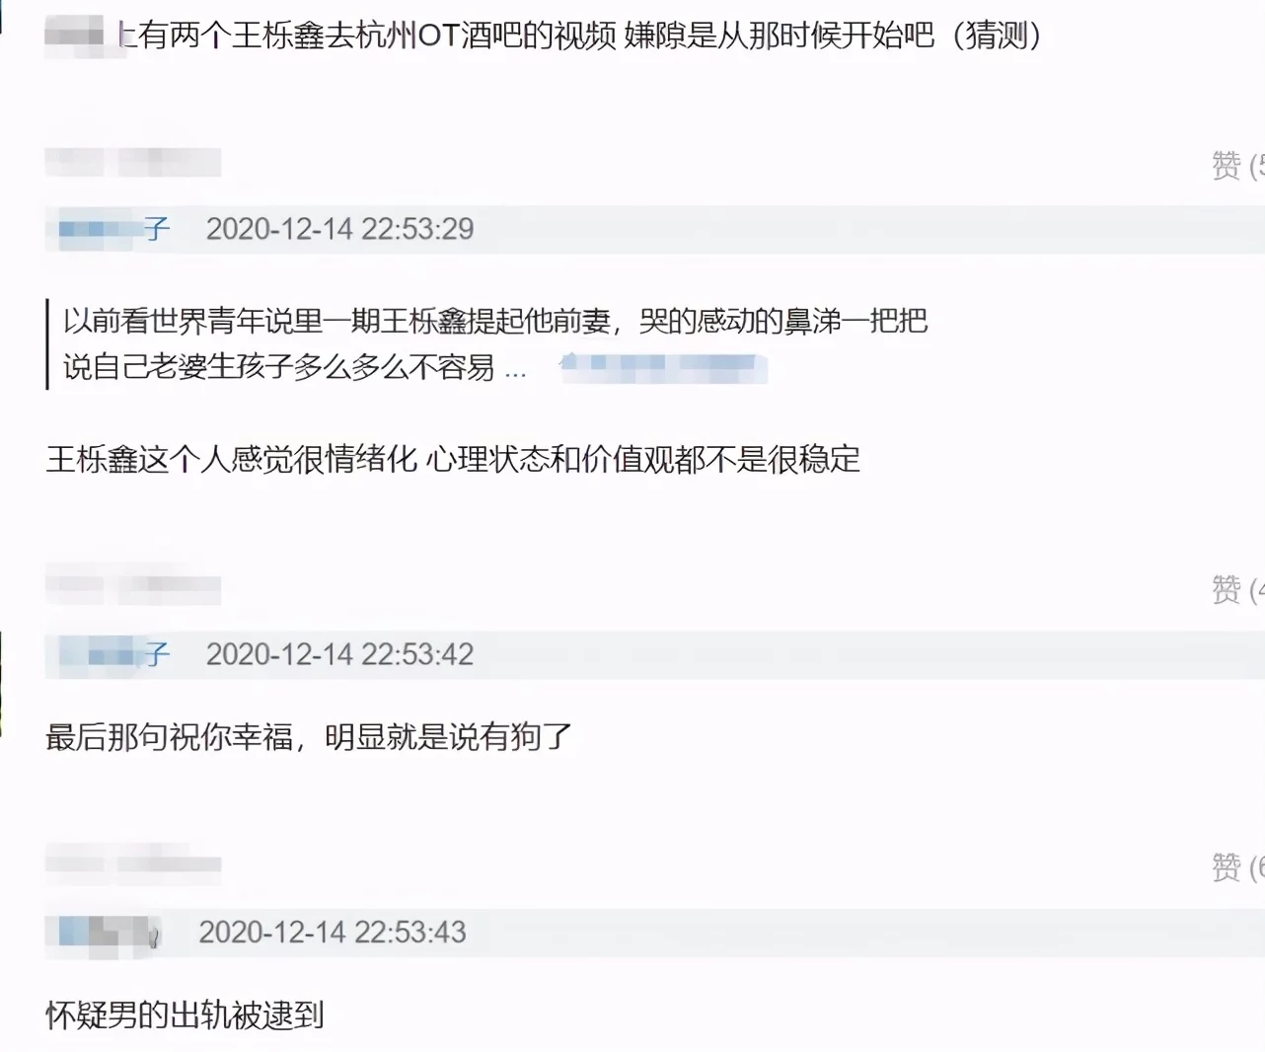Click the quoted line starting with 说自己老婆生孩子
Image resolution: width=1265 pixels, height=1052 pixels.
click(279, 367)
